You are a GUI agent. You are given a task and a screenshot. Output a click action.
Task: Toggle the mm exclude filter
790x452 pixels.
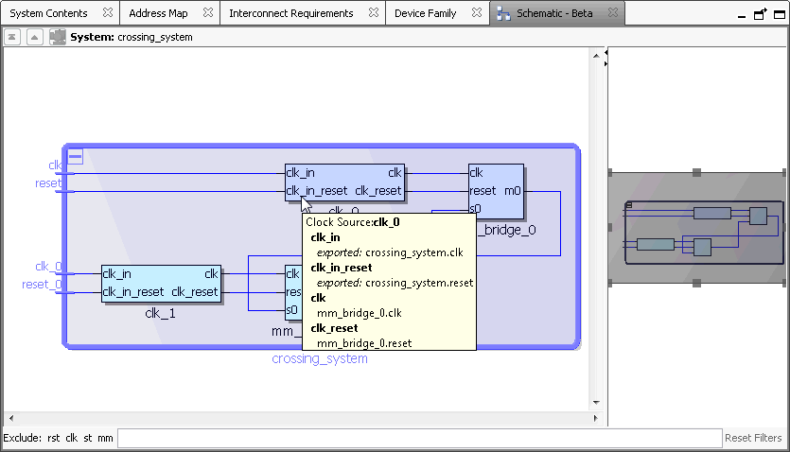click(x=105, y=438)
